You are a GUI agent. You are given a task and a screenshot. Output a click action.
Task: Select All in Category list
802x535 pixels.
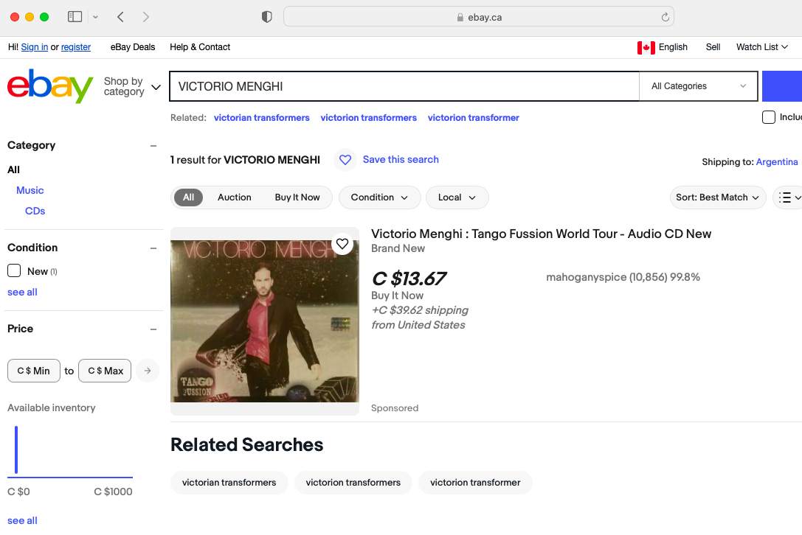[13, 169]
